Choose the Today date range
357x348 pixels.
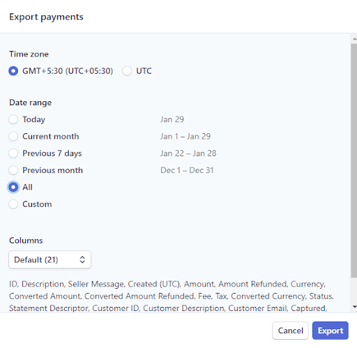point(13,119)
